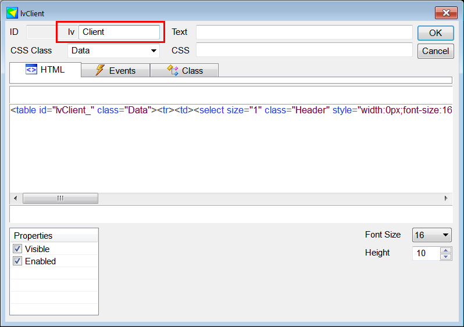Click the lvClient app icon in title bar
The height and width of the screenshot is (327, 464).
12,13
